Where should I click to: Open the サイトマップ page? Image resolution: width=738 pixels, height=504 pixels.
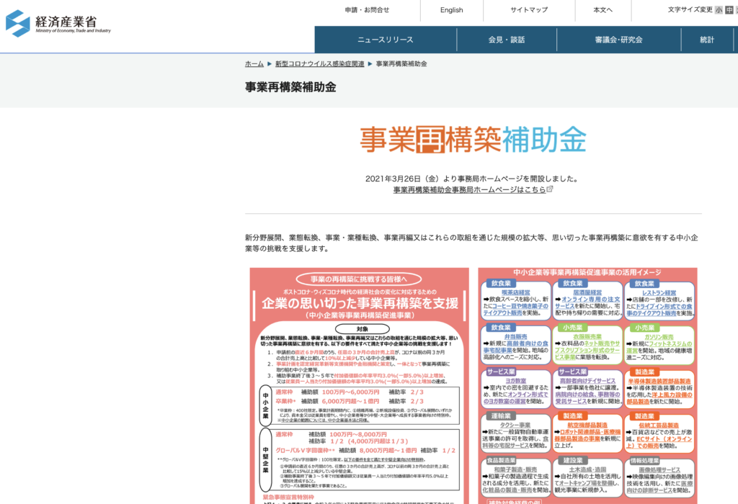click(529, 10)
